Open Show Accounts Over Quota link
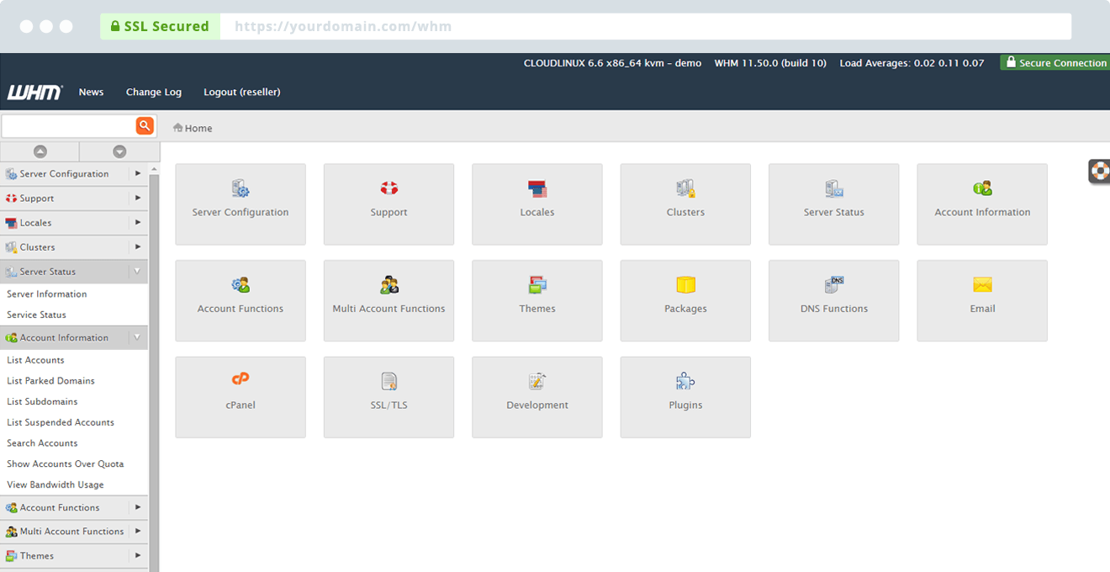The width and height of the screenshot is (1110, 572). coord(66,463)
